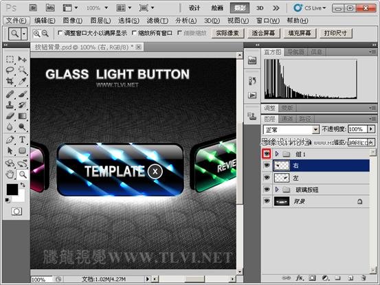Click the 适合屏幕 button
380x285 pixels.
[264, 33]
